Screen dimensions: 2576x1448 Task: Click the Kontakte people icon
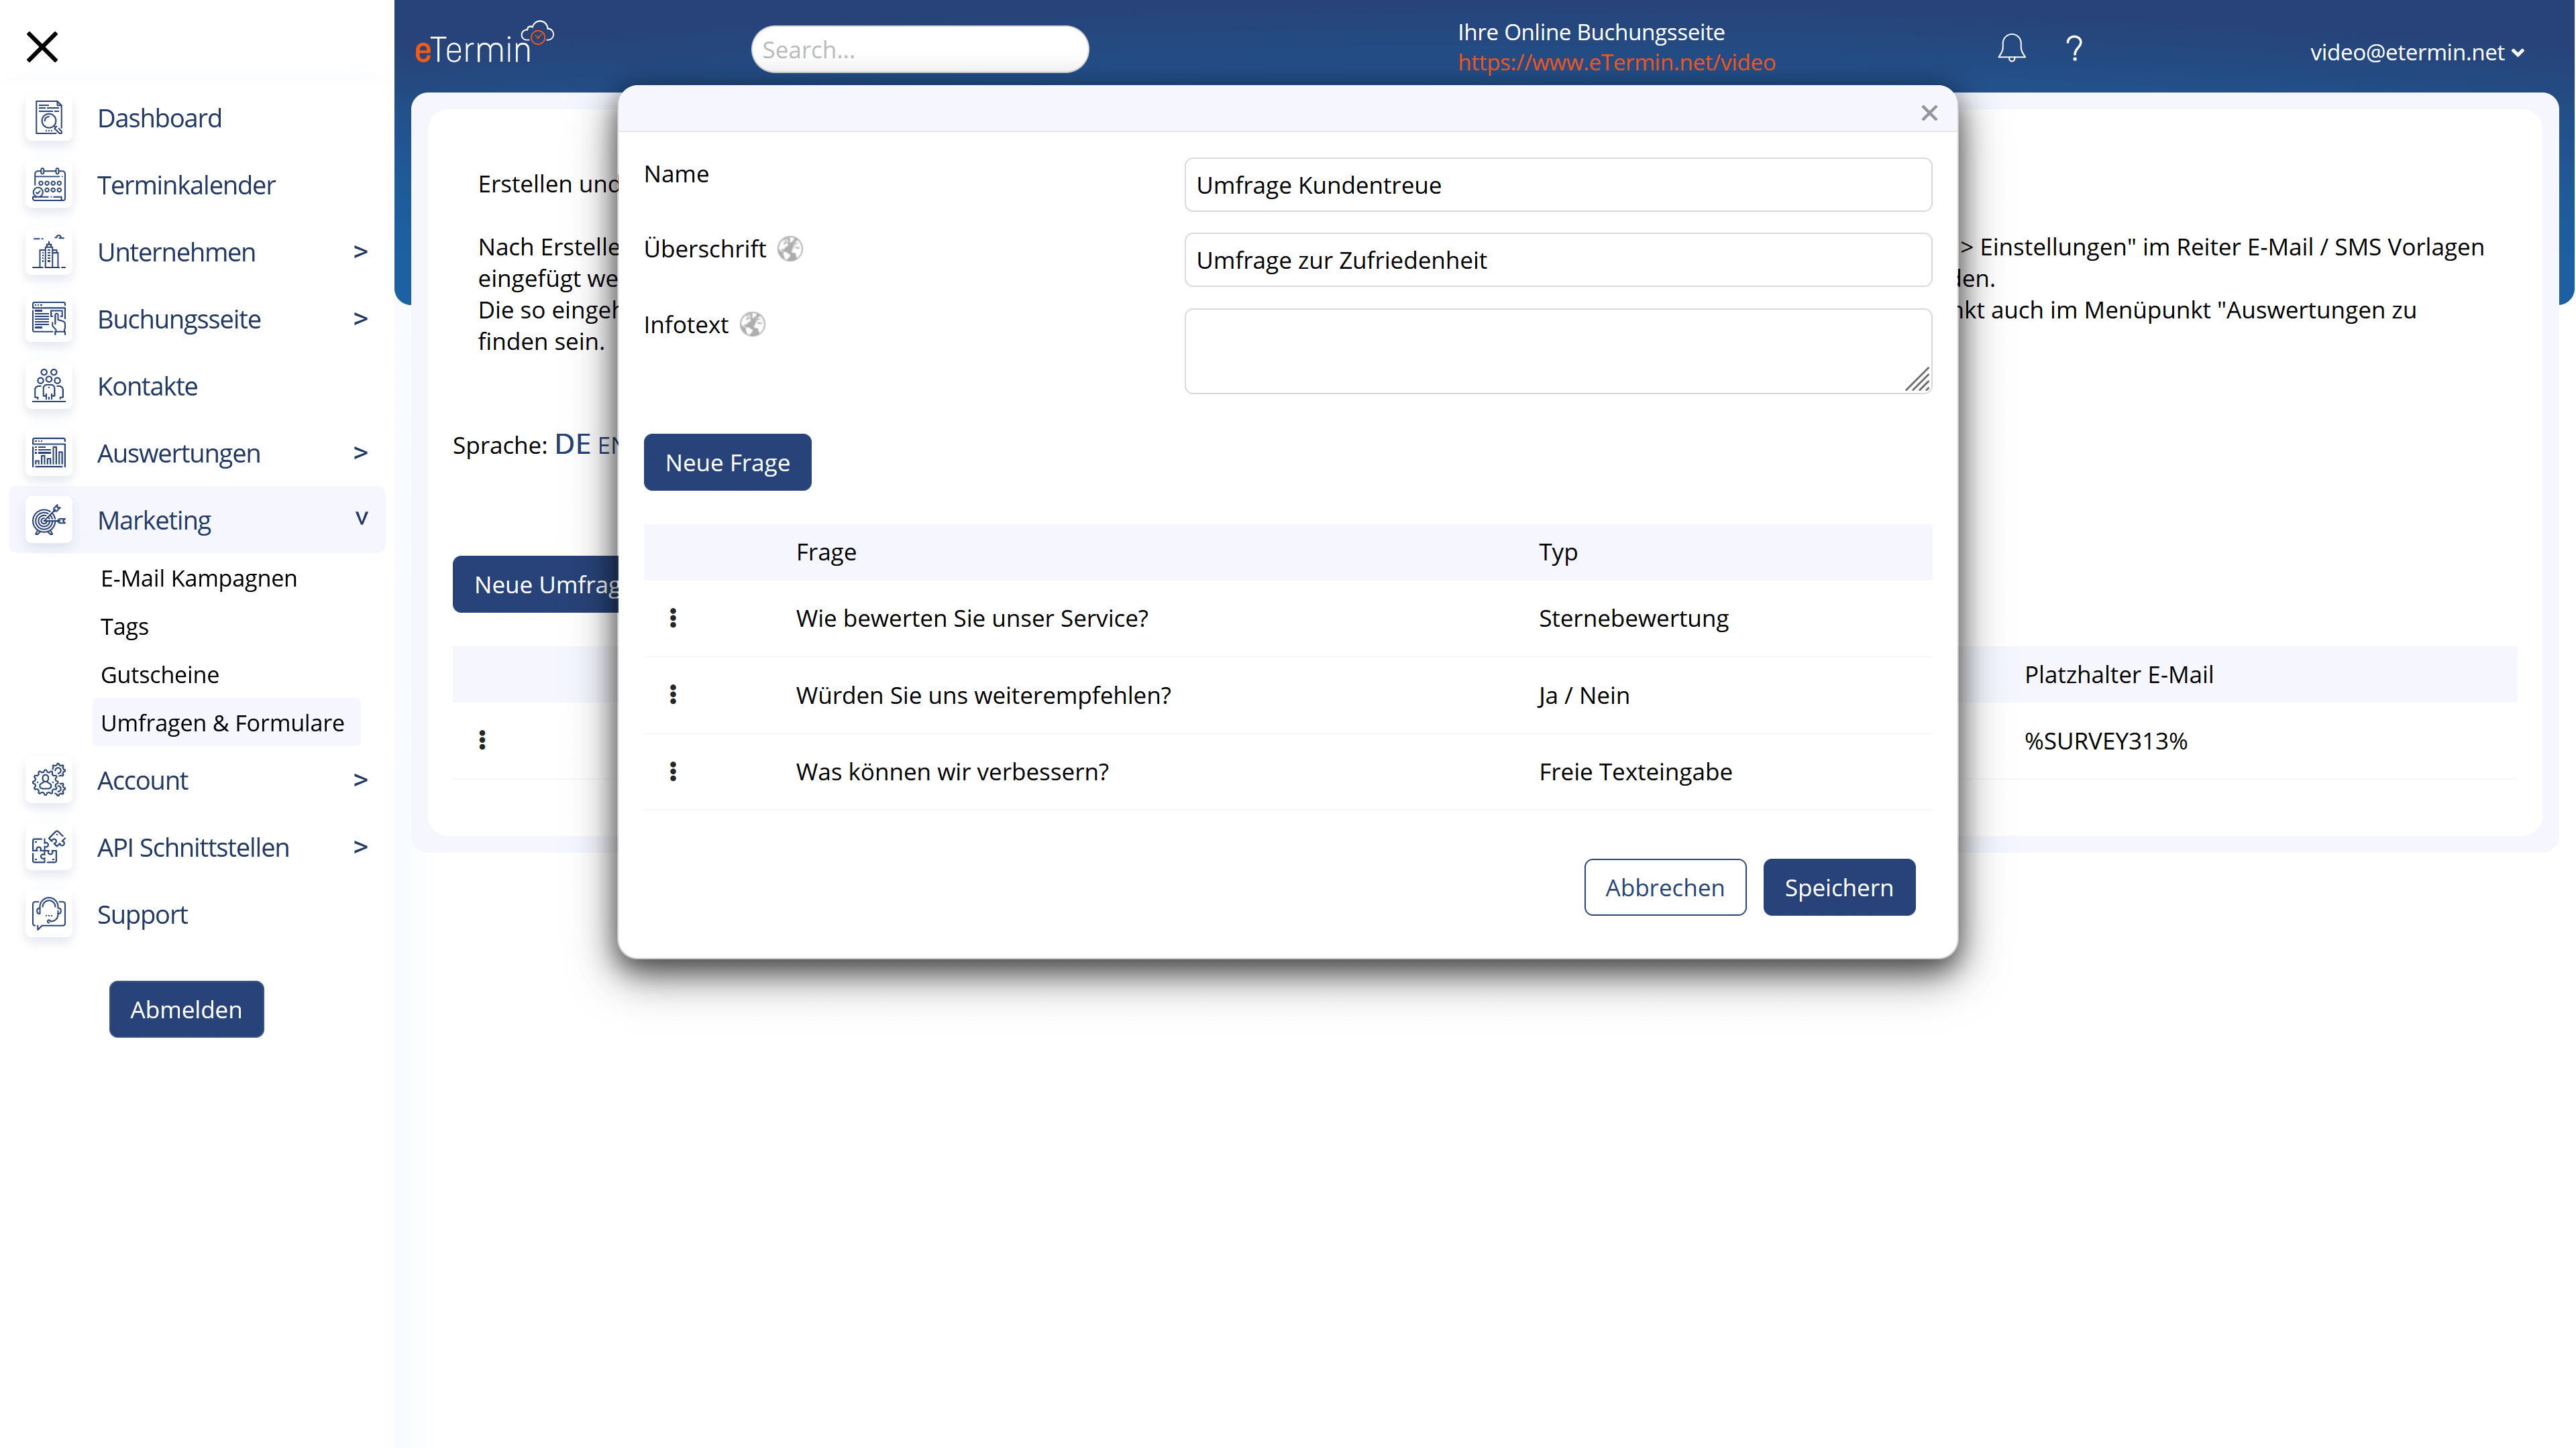click(48, 385)
